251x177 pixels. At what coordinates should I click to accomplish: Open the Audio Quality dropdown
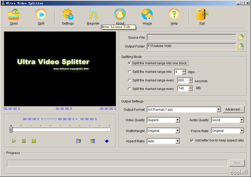point(242,120)
